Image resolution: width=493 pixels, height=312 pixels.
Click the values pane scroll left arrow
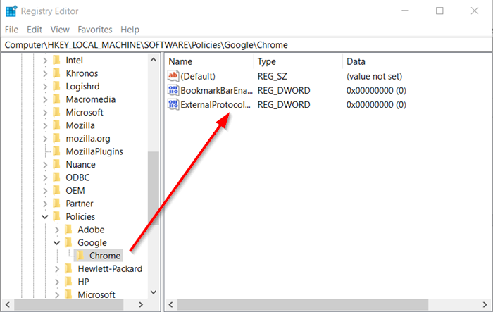pyautogui.click(x=170, y=304)
